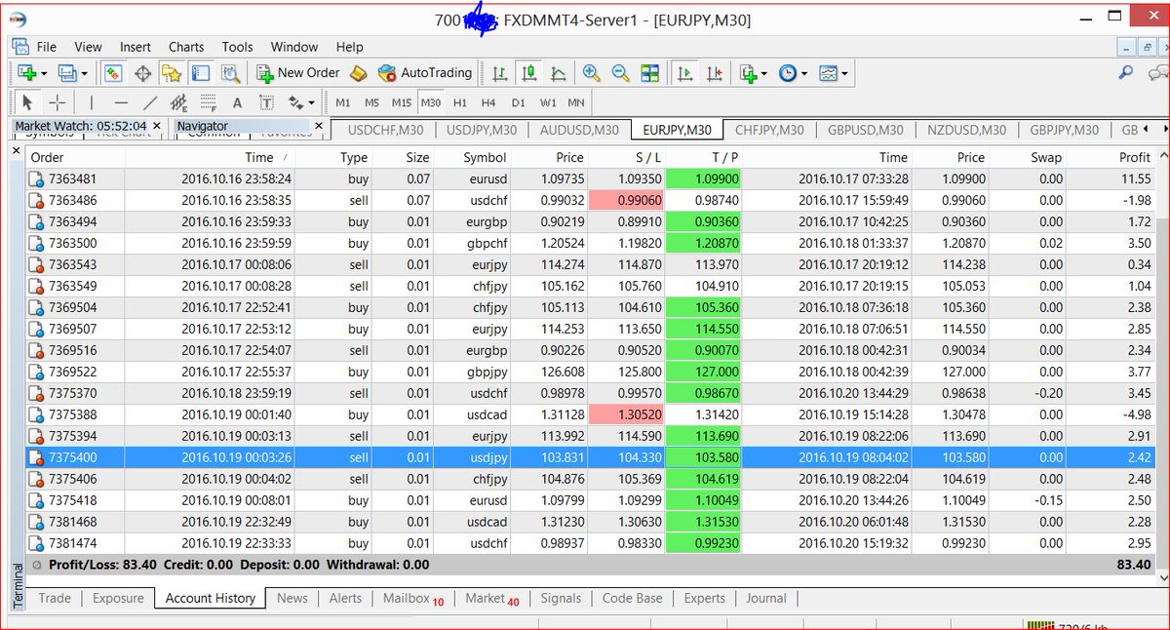Expand the arrows objects dropdown
Screen dimensions: 1170x630
(x=311, y=102)
